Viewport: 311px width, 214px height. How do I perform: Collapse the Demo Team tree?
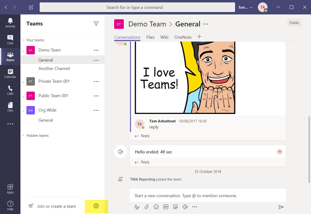pyautogui.click(x=24, y=51)
